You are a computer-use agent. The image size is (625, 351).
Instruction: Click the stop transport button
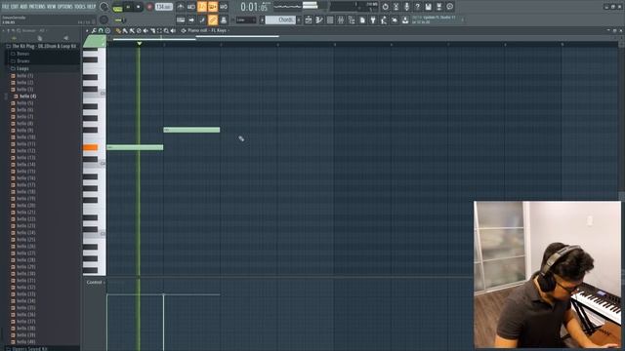tap(139, 7)
